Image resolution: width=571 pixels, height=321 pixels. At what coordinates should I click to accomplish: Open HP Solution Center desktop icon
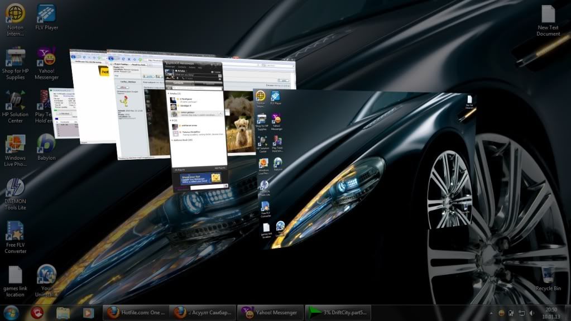pyautogui.click(x=15, y=100)
